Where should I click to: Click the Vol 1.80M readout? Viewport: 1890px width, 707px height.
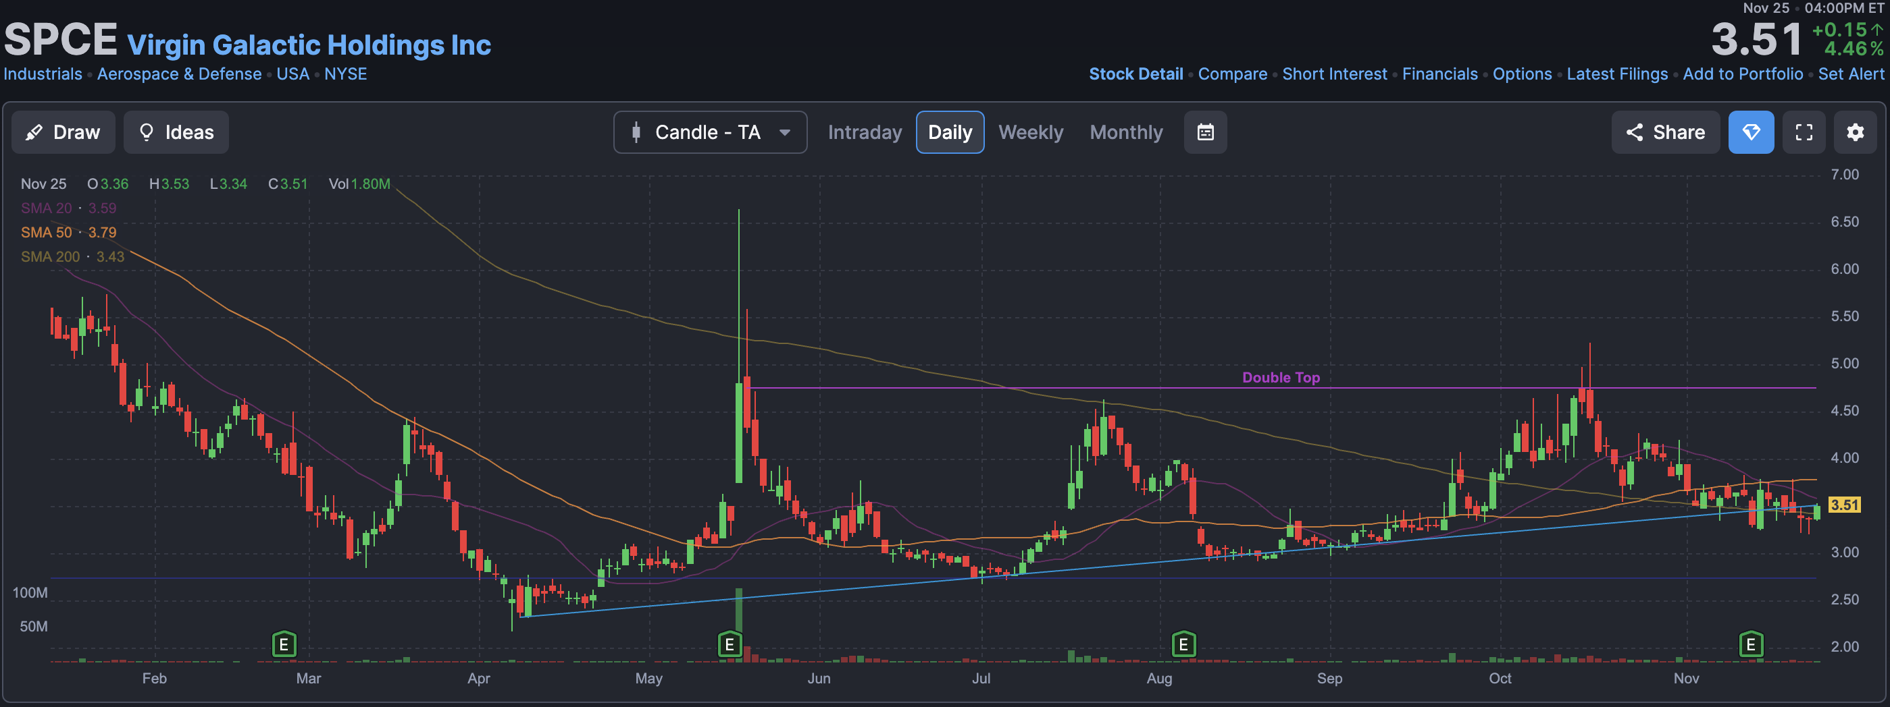point(359,184)
